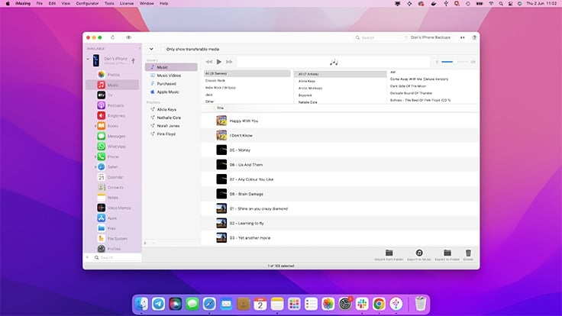Open the Dan's iPhone Backups dropdown

tap(431, 37)
